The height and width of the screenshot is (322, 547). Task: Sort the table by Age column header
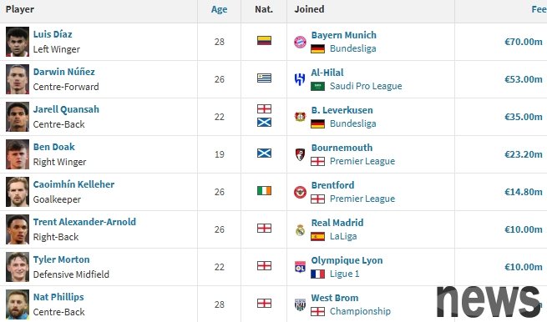[219, 9]
